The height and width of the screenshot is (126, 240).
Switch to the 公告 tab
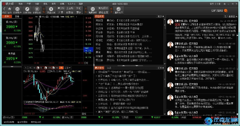[109, 68]
